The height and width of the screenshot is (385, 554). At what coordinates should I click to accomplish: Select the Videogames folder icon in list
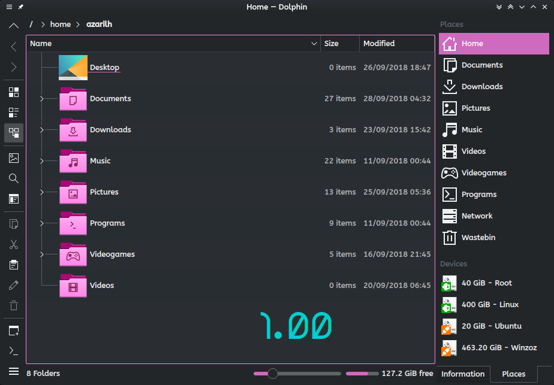click(73, 254)
